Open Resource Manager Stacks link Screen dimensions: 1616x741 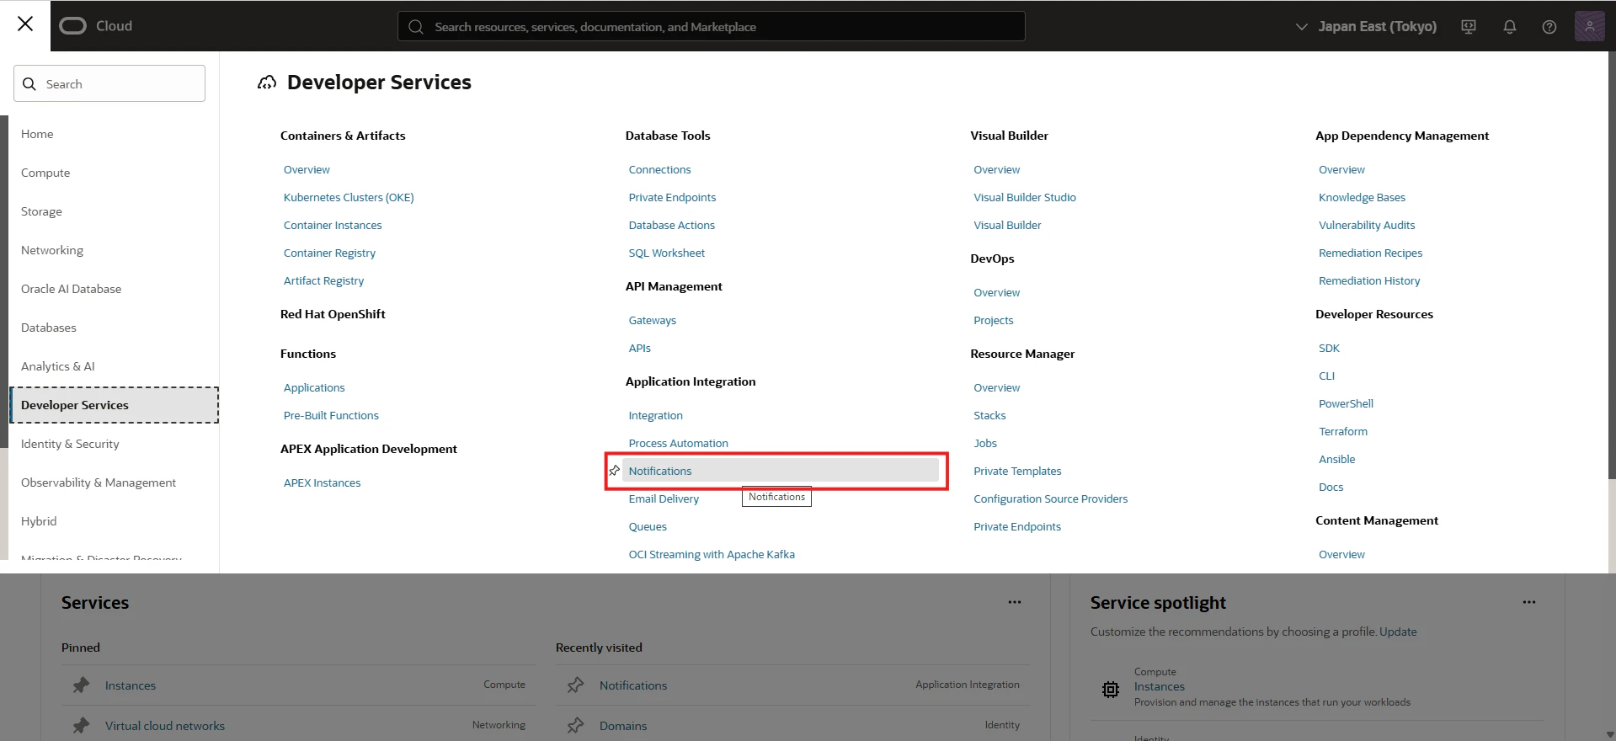pyautogui.click(x=989, y=415)
